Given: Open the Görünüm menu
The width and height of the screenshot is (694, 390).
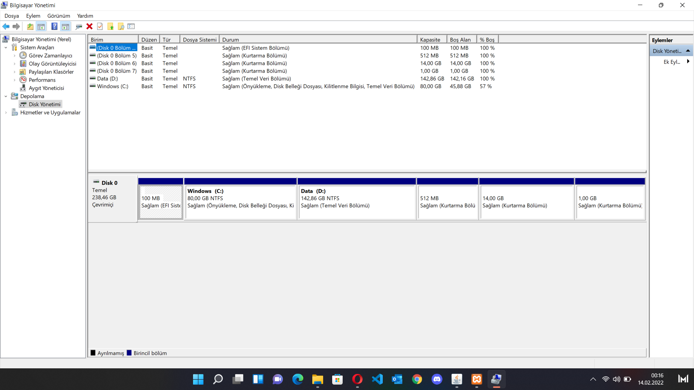Looking at the screenshot, I should click(x=59, y=16).
